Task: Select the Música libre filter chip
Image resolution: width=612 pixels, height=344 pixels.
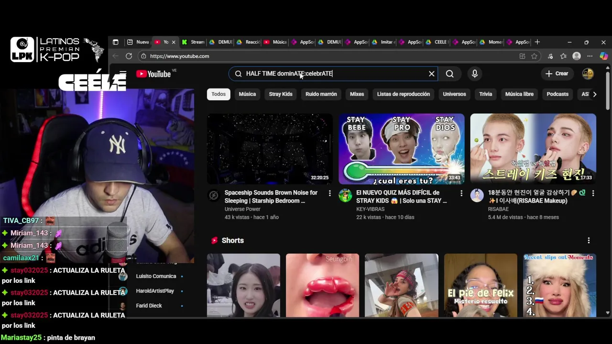Action: coord(519,94)
